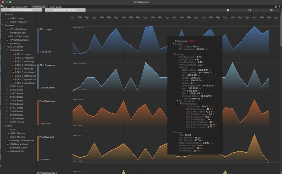This screenshot has height=174, width=282.
Task: Click the refresh icon in toolbar
Action: click(249, 10)
